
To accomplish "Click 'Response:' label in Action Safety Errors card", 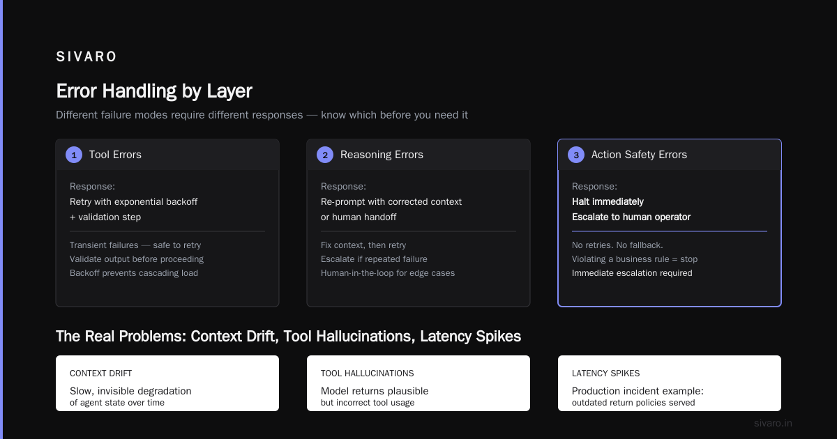I will pos(594,187).
